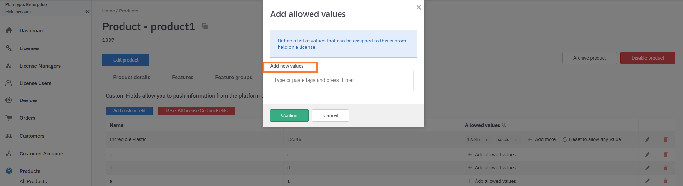Delete the Incredible Plastic custom field

(x=666, y=139)
